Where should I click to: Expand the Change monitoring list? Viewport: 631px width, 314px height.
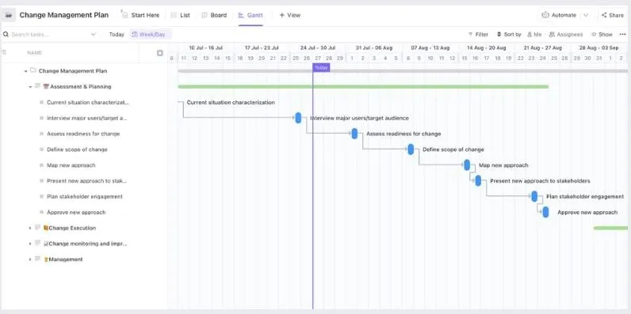pyautogui.click(x=30, y=244)
